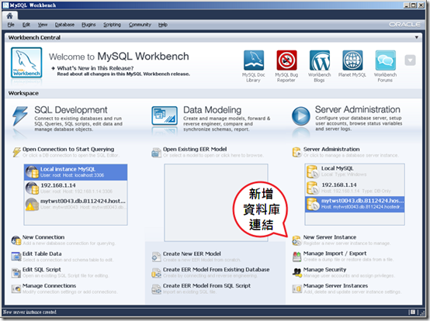The image size is (430, 321).
Task: Select the 192.168.1.14 DB Only server instance
Action: 355,188
